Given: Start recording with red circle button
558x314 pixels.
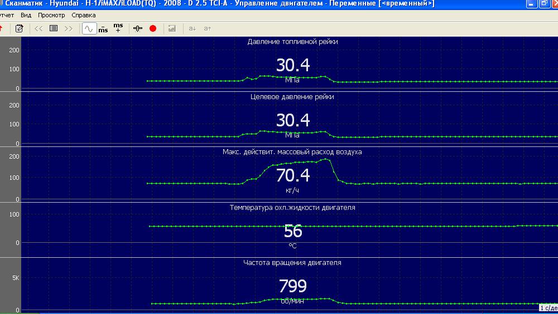Looking at the screenshot, I should coord(153,28).
